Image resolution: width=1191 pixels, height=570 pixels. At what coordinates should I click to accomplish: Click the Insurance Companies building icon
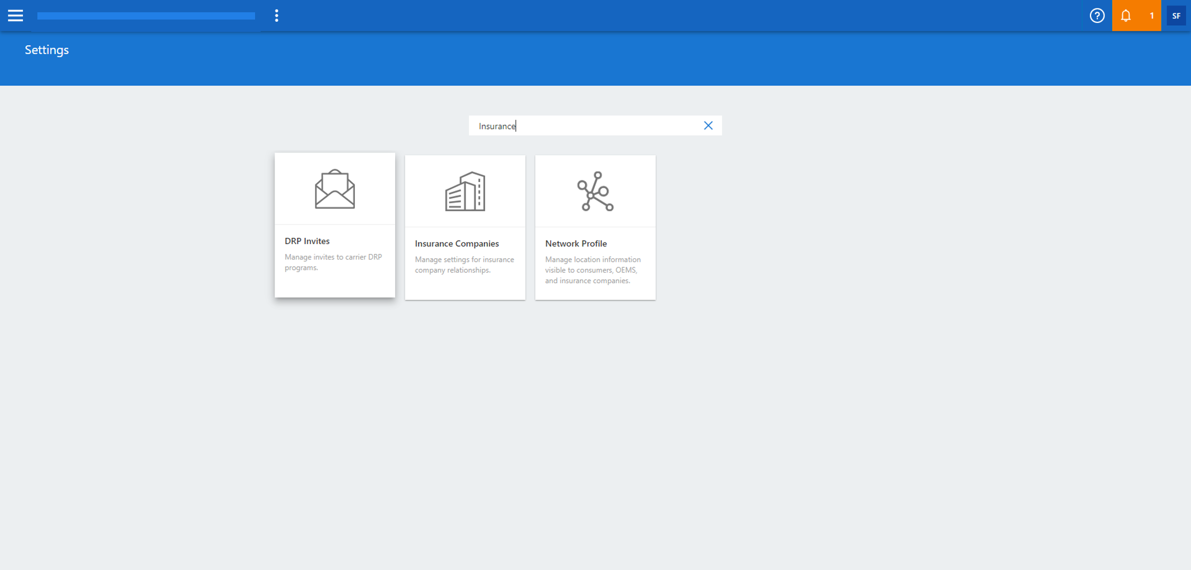[465, 191]
